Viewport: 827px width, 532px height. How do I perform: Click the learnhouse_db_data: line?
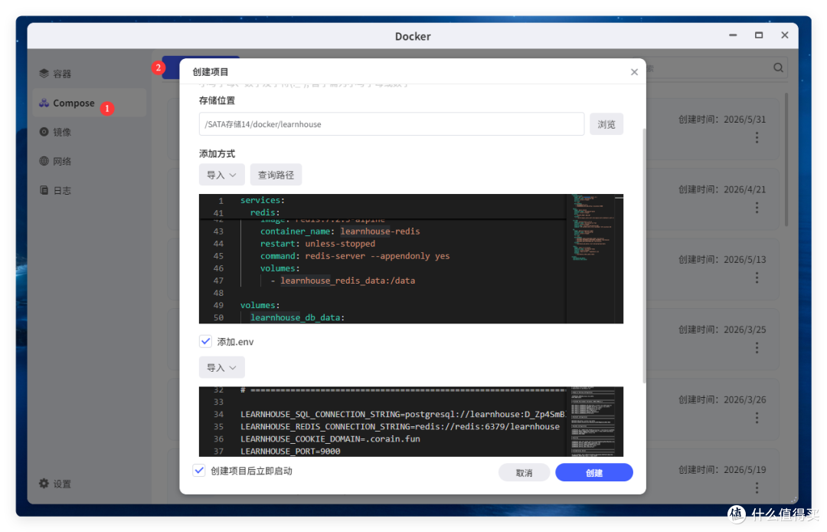click(x=297, y=317)
